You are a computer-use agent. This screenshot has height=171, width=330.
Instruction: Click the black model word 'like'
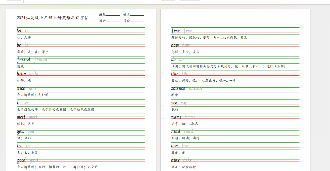click(x=175, y=74)
